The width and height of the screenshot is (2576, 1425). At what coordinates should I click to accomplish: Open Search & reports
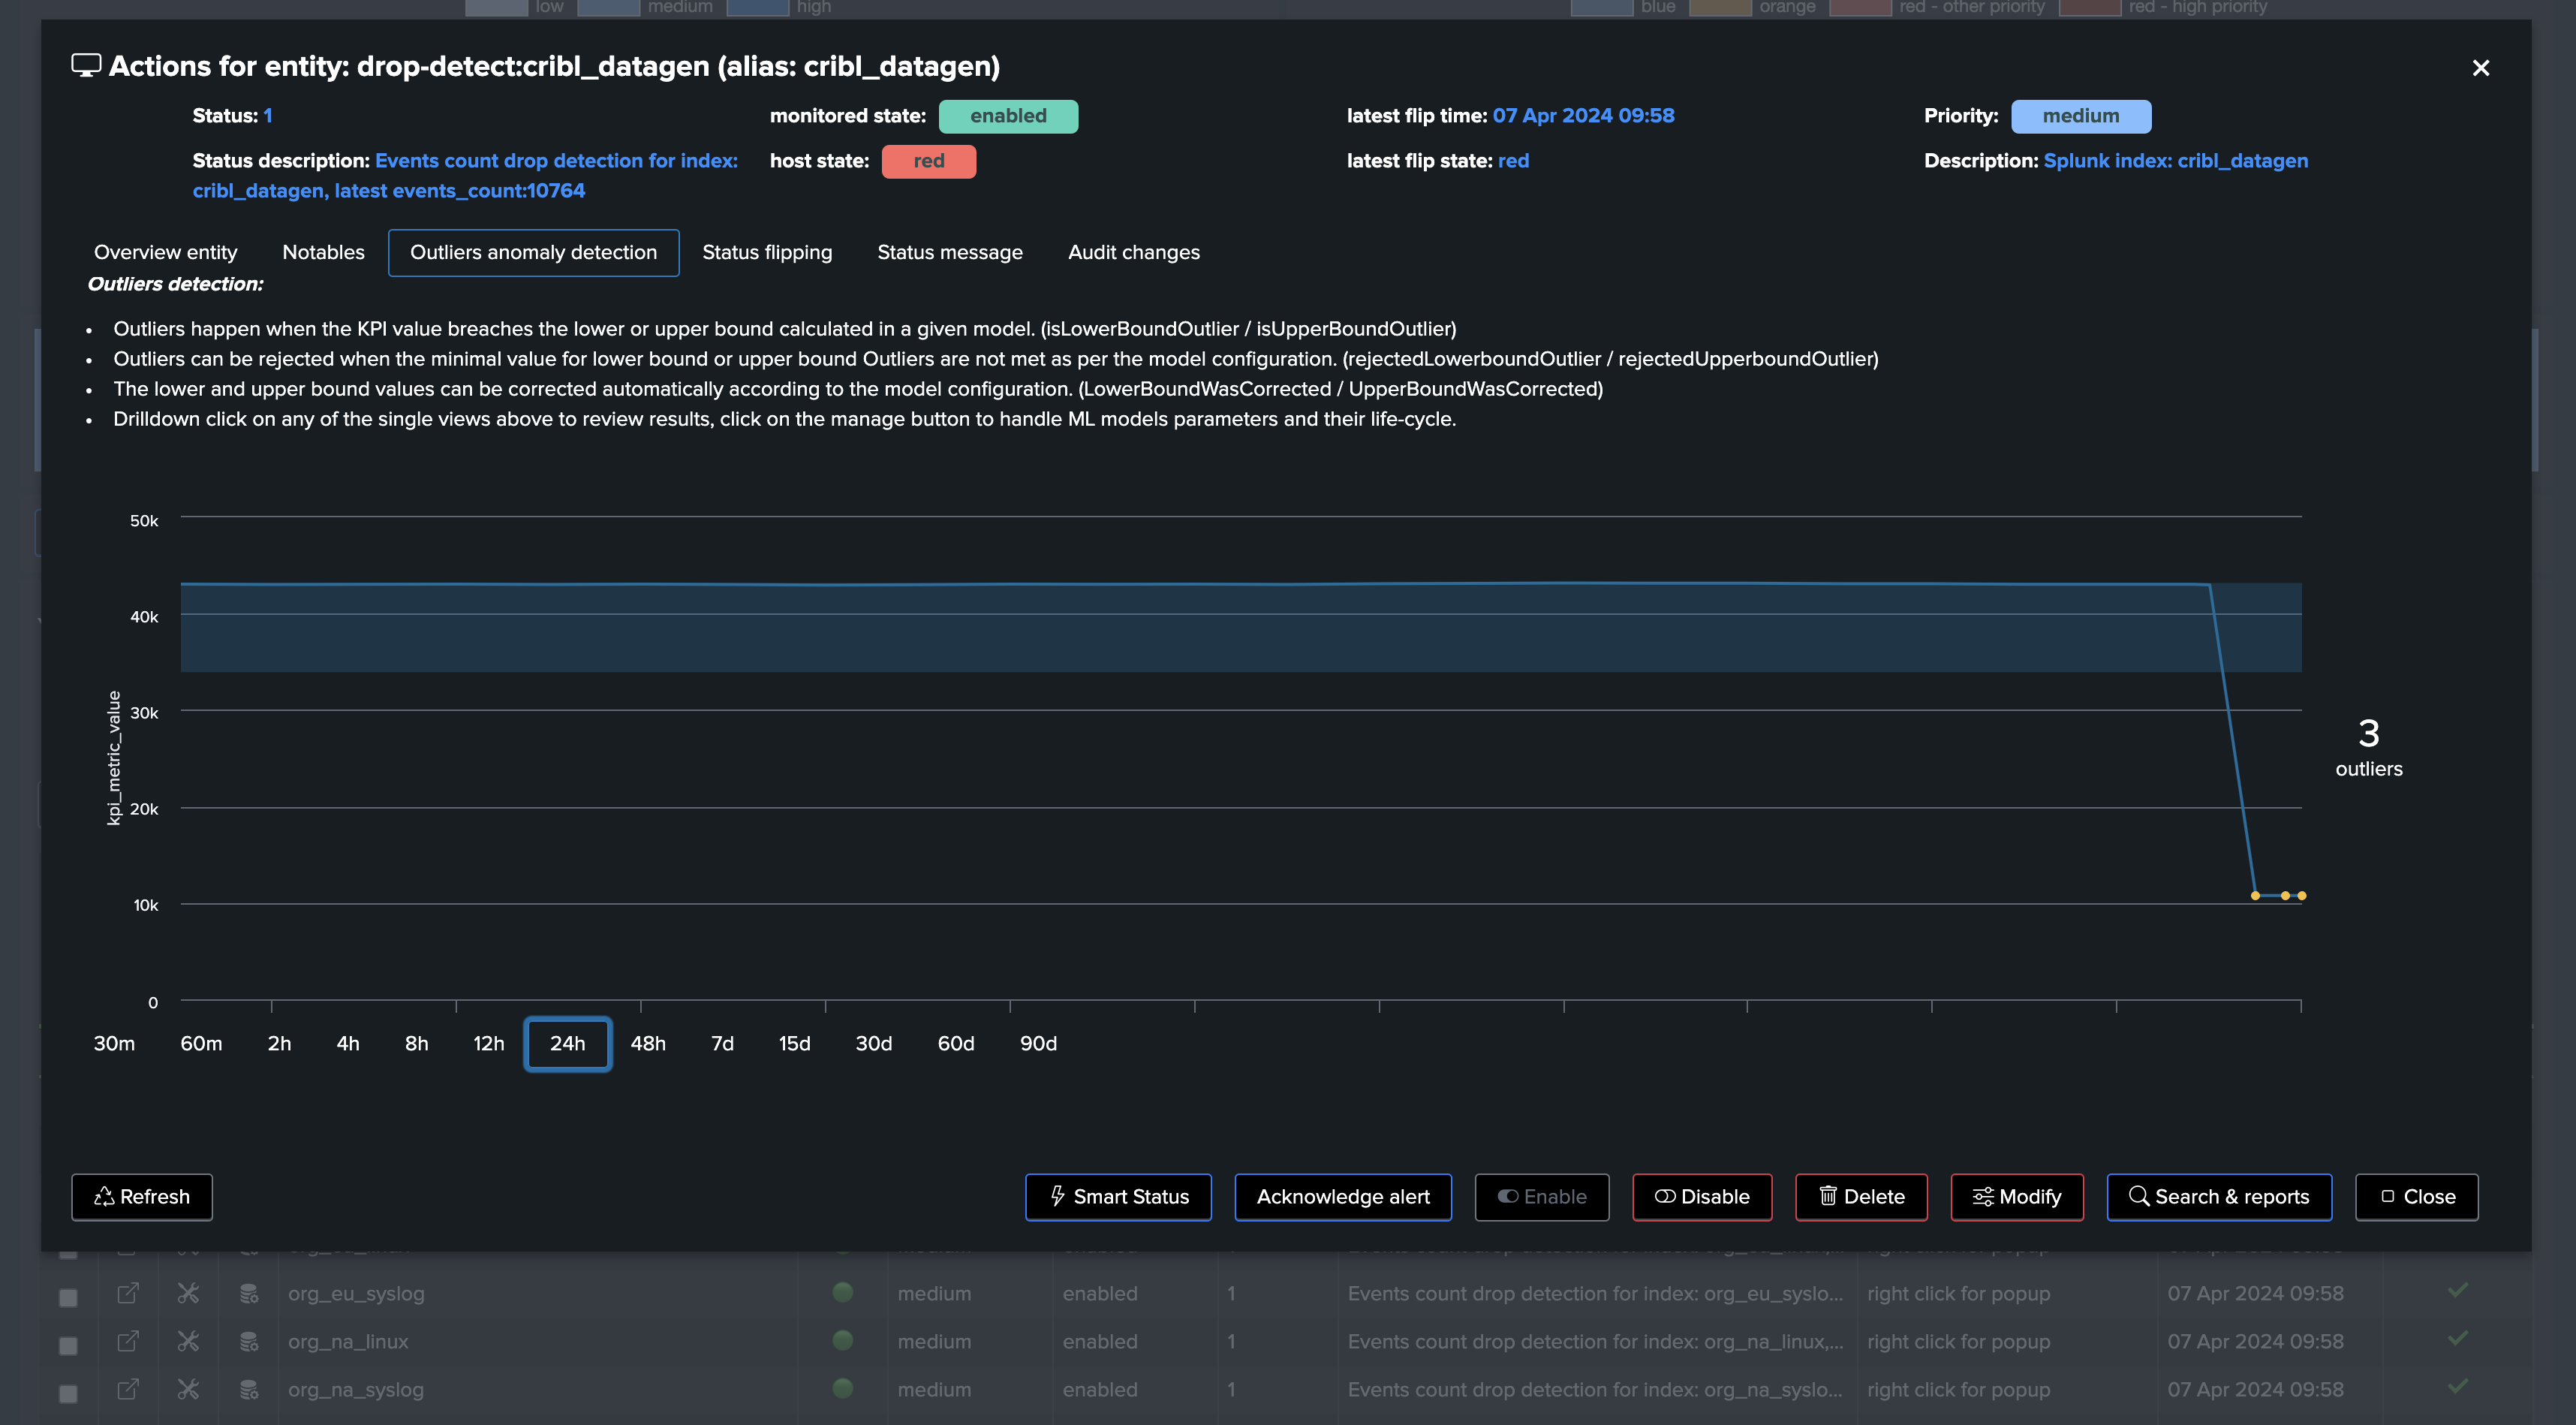(x=2219, y=1196)
